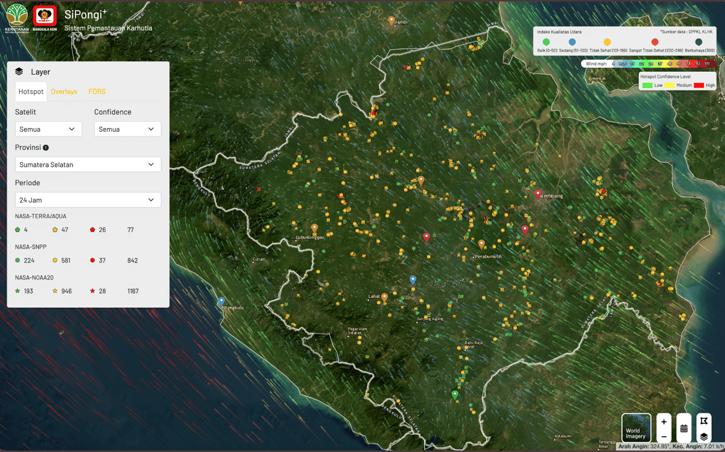Viewport: 725px width, 452px height.
Task: Click the red star under NASA-NOAA20
Action: click(x=92, y=291)
